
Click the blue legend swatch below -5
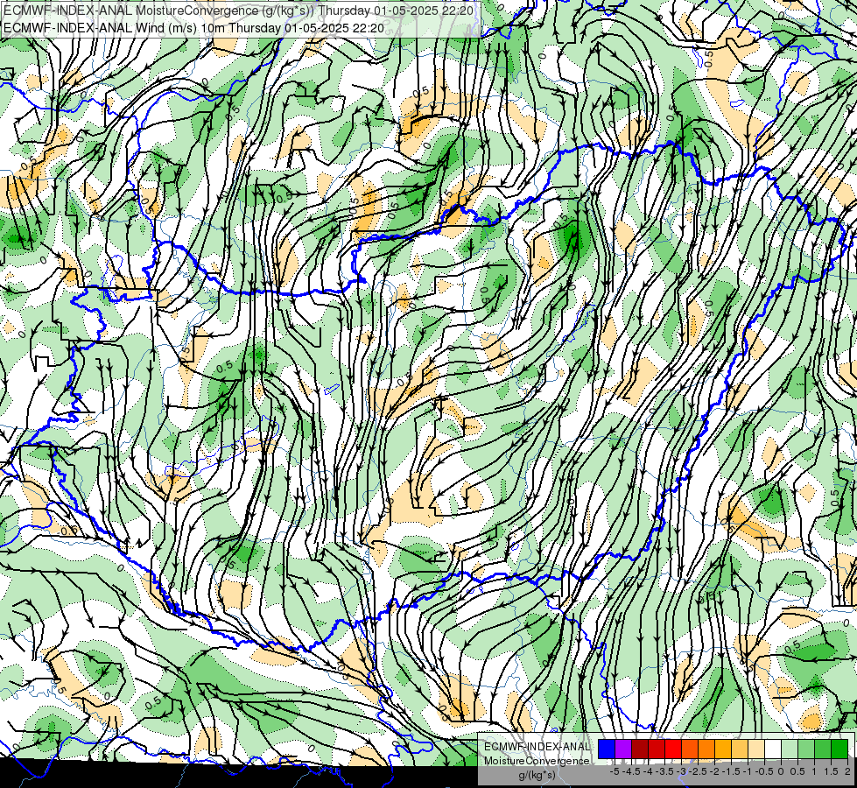(607, 749)
